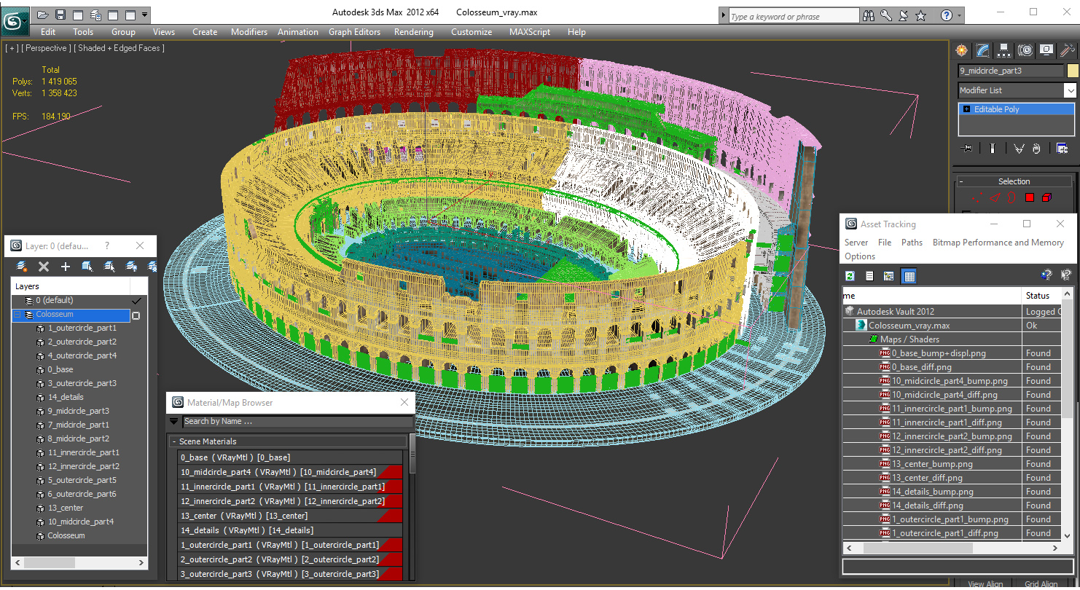This screenshot has height=590, width=1080.
Task: Click Refresh icon in Asset Tracking toolbar
Action: click(x=850, y=276)
